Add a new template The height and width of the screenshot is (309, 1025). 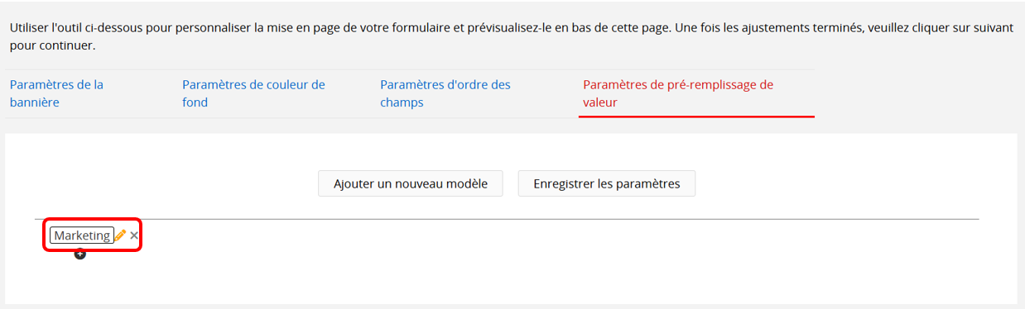pyautogui.click(x=410, y=183)
